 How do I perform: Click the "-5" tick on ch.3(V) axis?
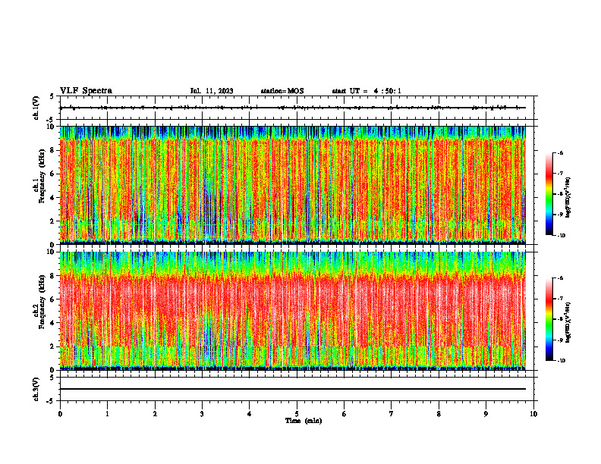(x=50, y=401)
